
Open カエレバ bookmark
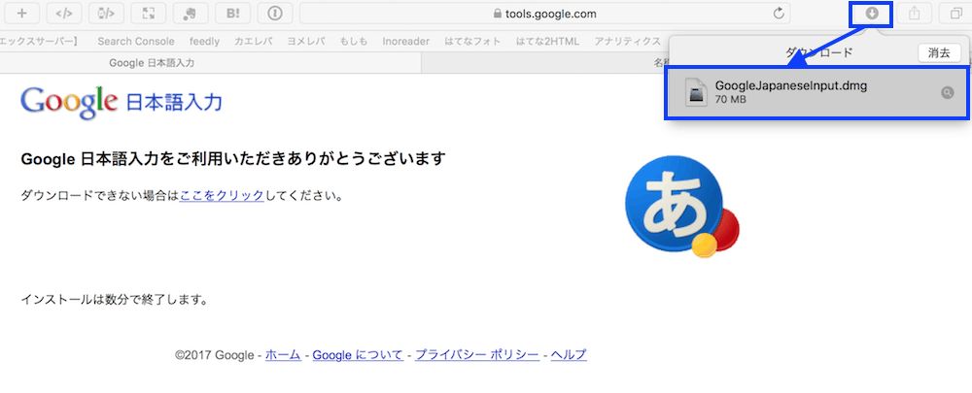[x=253, y=42]
